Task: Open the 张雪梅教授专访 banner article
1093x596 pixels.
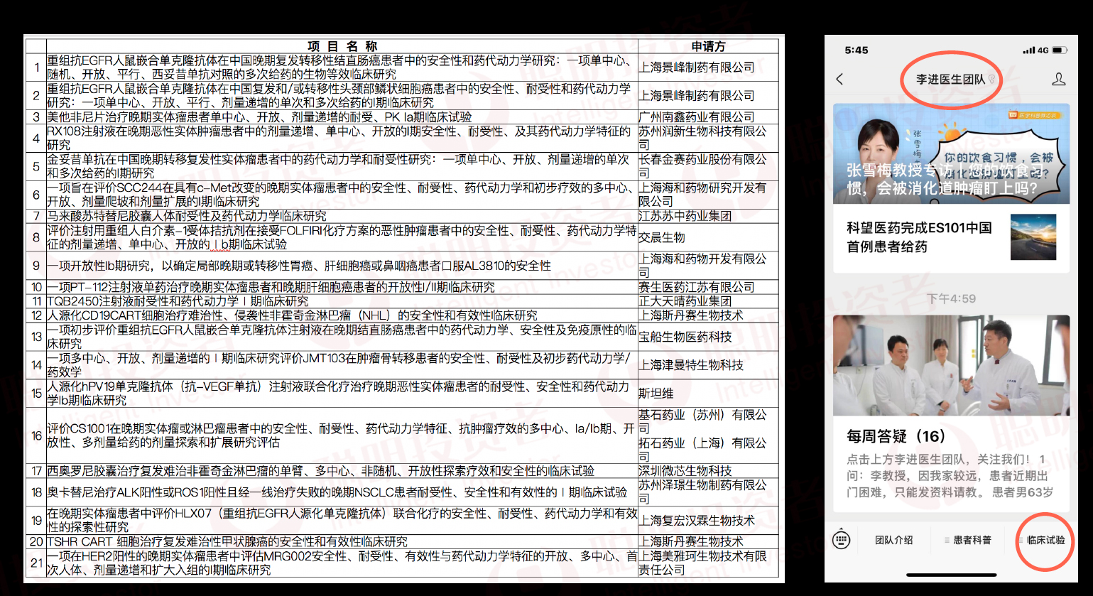Action: (x=951, y=153)
